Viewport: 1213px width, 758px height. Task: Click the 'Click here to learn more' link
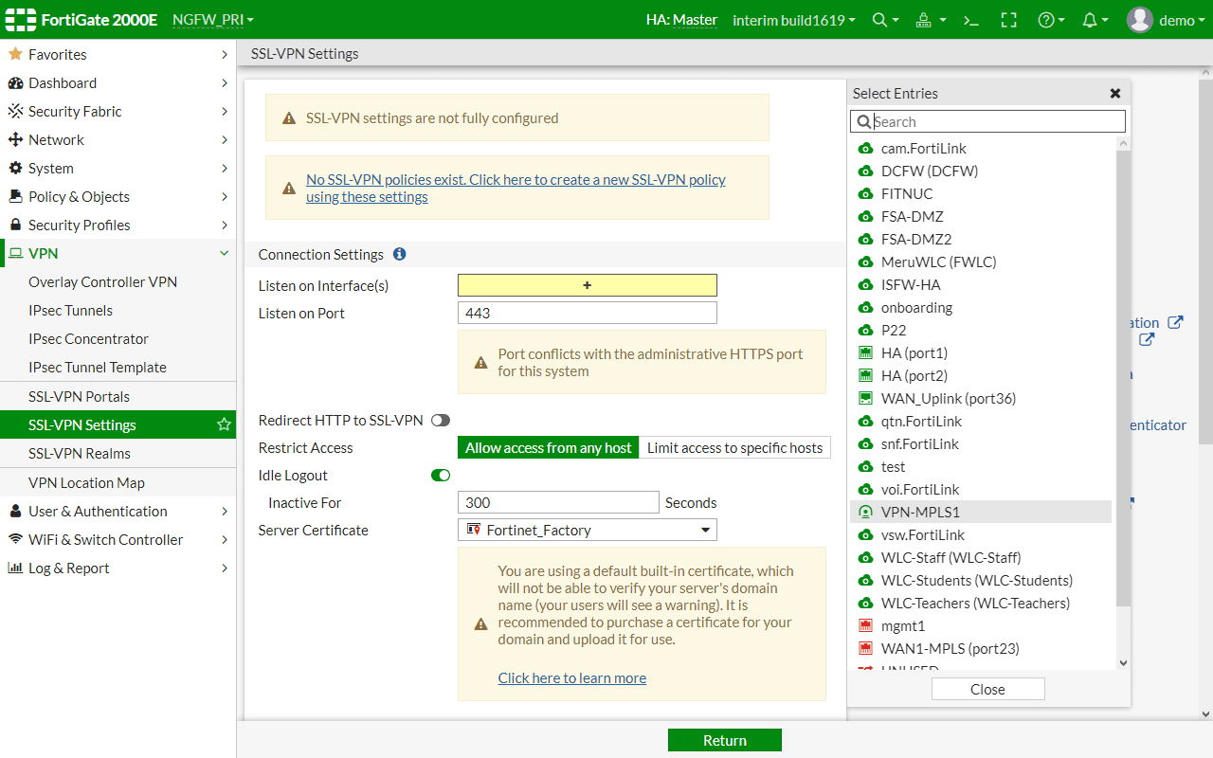pos(572,677)
